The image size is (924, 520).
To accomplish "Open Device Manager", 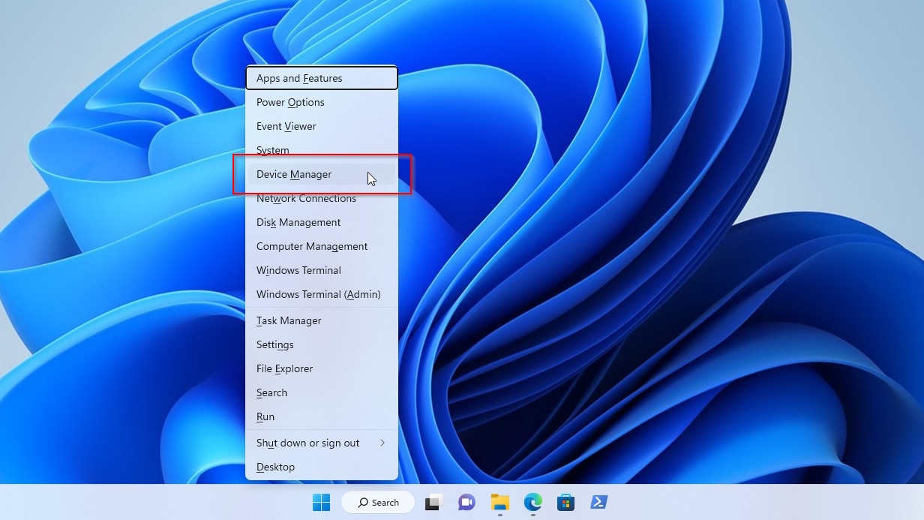I will point(294,174).
